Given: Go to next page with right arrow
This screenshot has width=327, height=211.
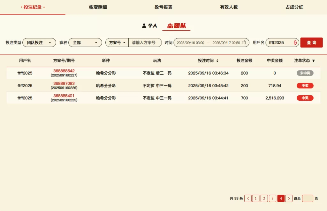Looking at the screenshot, I should [289, 199].
